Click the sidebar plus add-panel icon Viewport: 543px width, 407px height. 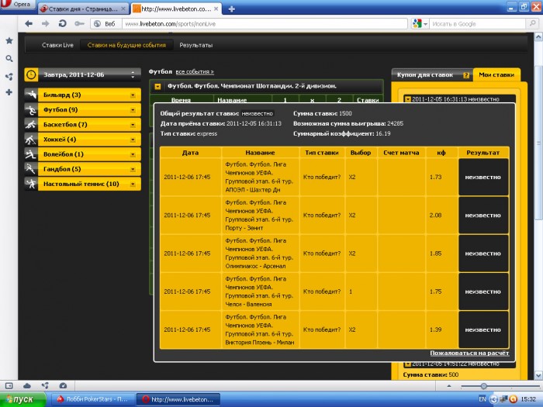pyautogui.click(x=9, y=92)
